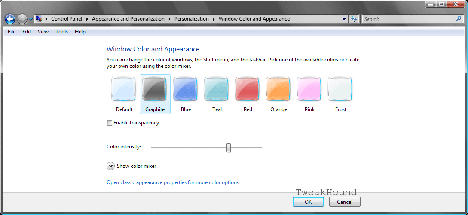Open recent pages dropdown arrow
468x215 pixels.
click(x=31, y=19)
